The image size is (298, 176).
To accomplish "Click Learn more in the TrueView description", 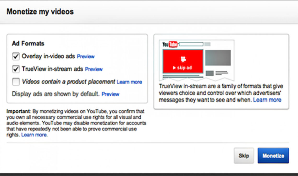I will click(x=268, y=100).
